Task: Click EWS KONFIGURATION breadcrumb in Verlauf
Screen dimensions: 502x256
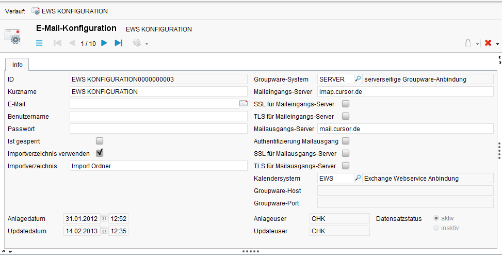Action: pyautogui.click(x=70, y=11)
